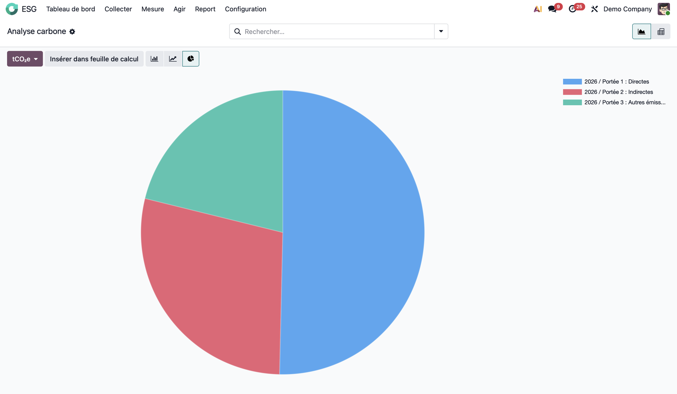Viewport: 677px width, 394px height.
Task: Switch to pivot table view
Action: pos(661,31)
